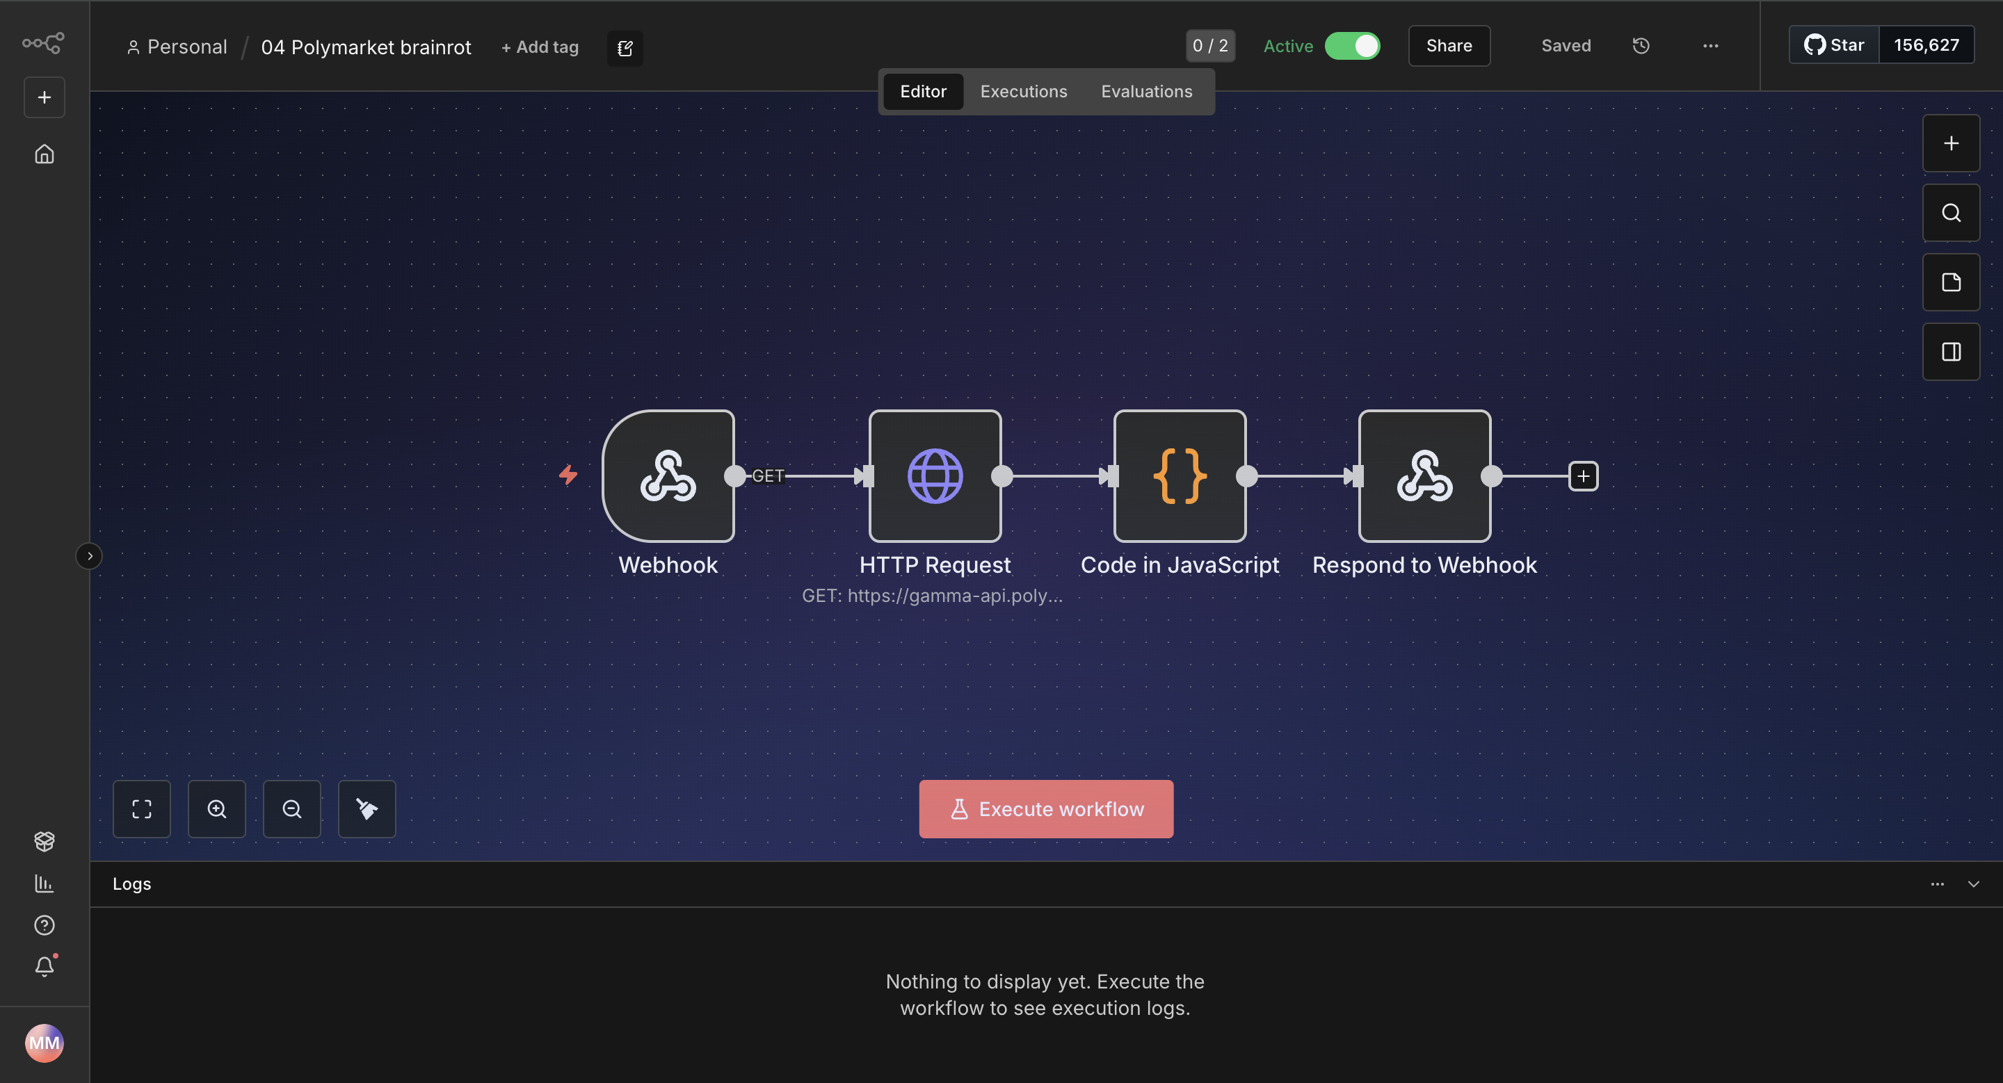Toggle the Active workflow switch off
2003x1083 pixels.
coord(1352,46)
